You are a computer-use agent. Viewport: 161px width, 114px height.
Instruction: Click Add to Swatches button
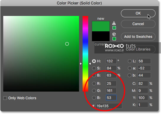138,37
